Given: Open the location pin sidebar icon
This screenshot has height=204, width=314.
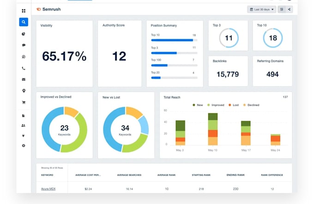Looking at the screenshot, I should point(24,91).
